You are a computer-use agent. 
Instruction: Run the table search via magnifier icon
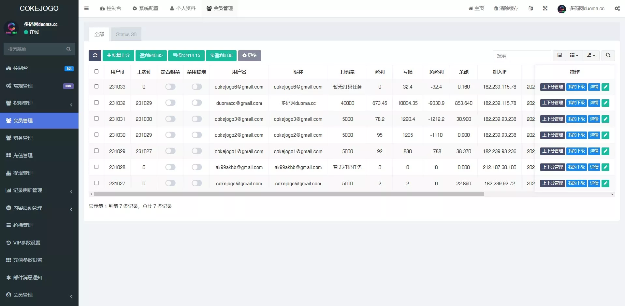(x=608, y=55)
